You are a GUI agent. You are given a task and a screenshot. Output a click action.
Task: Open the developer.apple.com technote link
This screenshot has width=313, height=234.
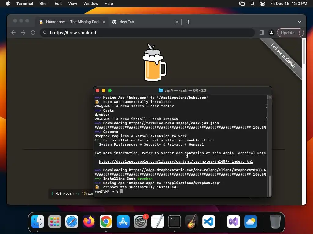click(176, 161)
